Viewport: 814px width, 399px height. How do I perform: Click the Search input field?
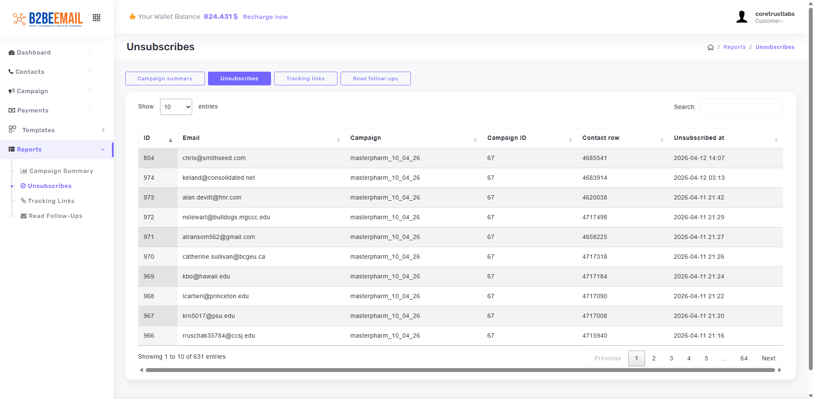click(x=741, y=107)
